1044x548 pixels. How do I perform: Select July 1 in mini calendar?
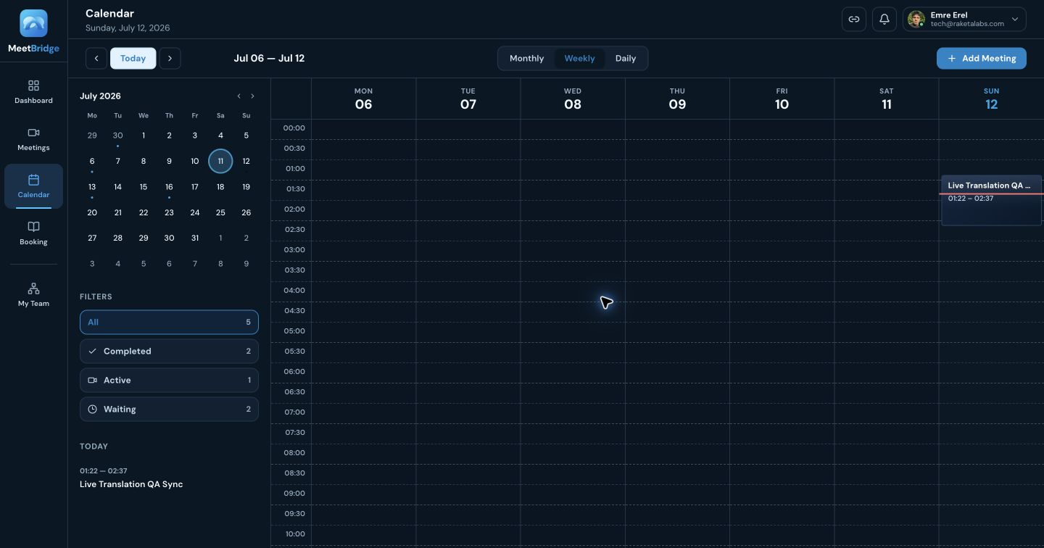coord(144,135)
